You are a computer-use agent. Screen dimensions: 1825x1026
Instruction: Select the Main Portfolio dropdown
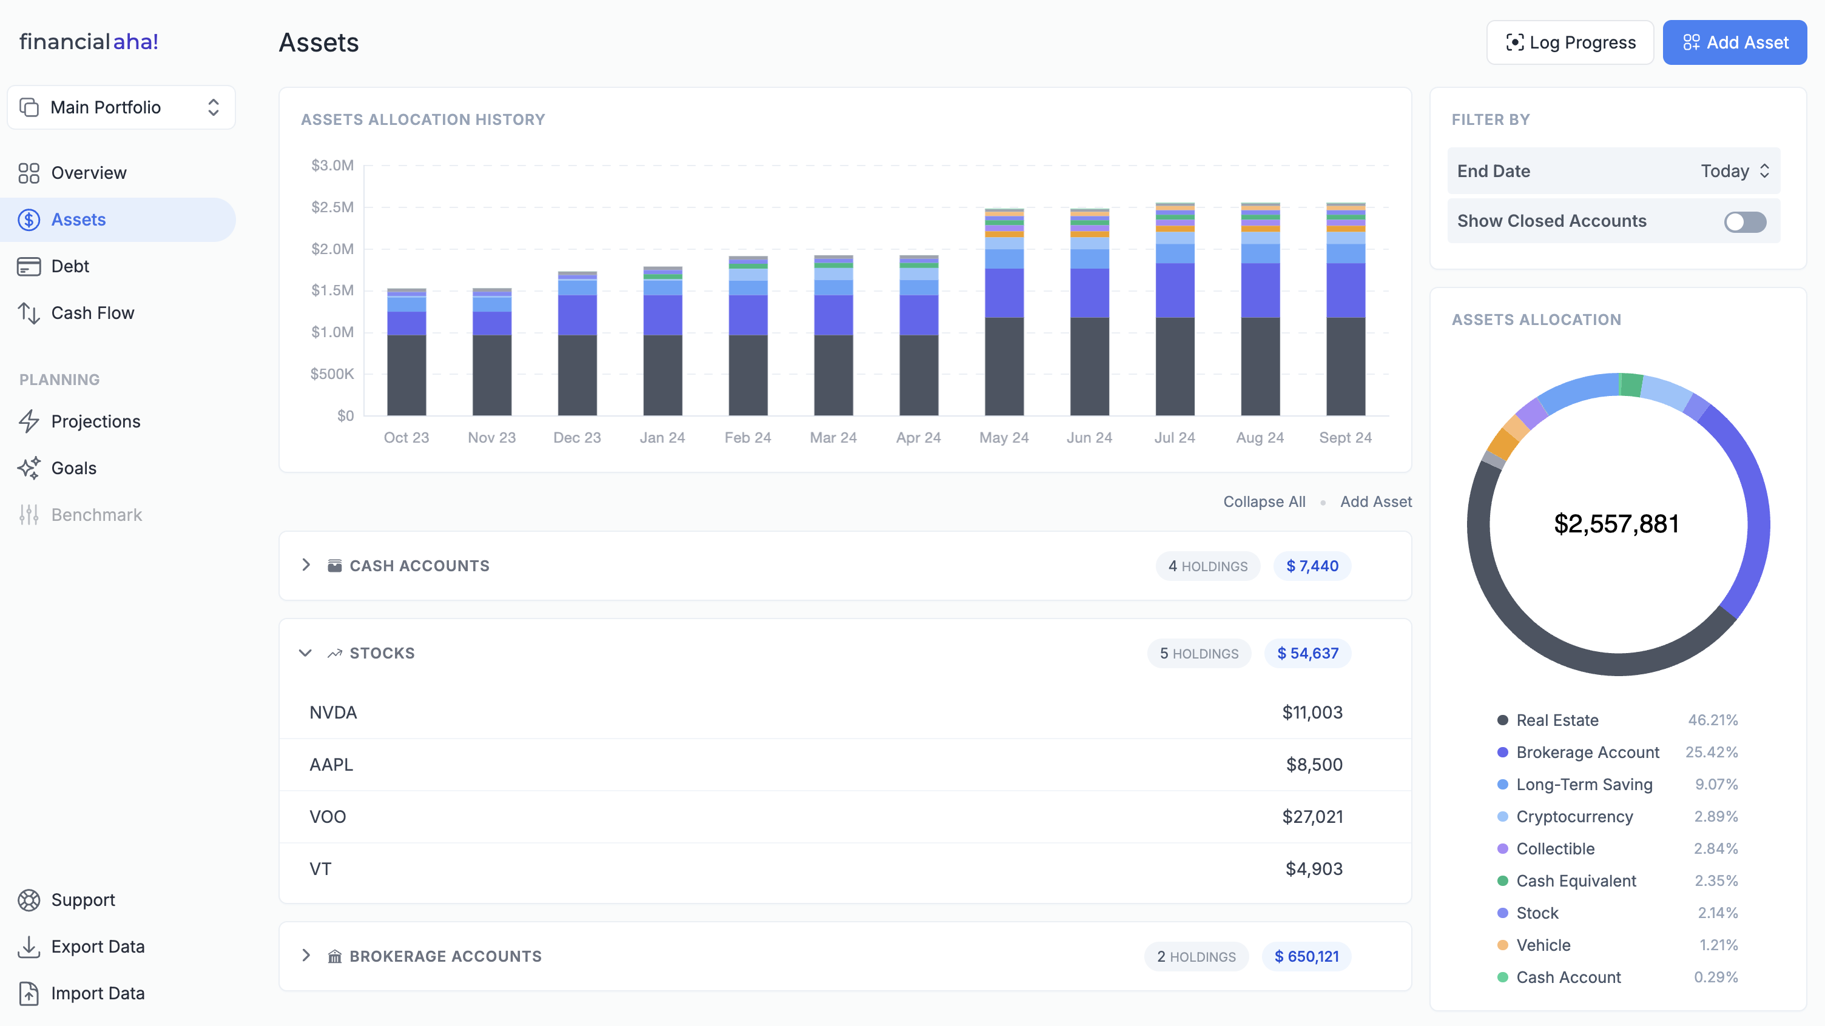[x=121, y=107]
